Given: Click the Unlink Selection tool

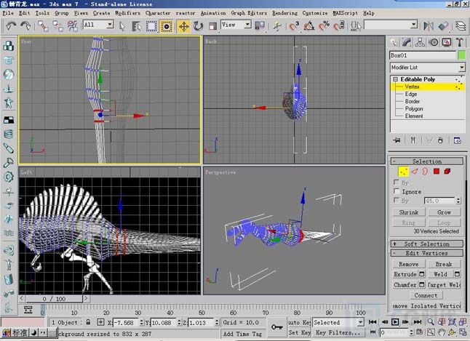Looking at the screenshot, I should click(57, 26).
